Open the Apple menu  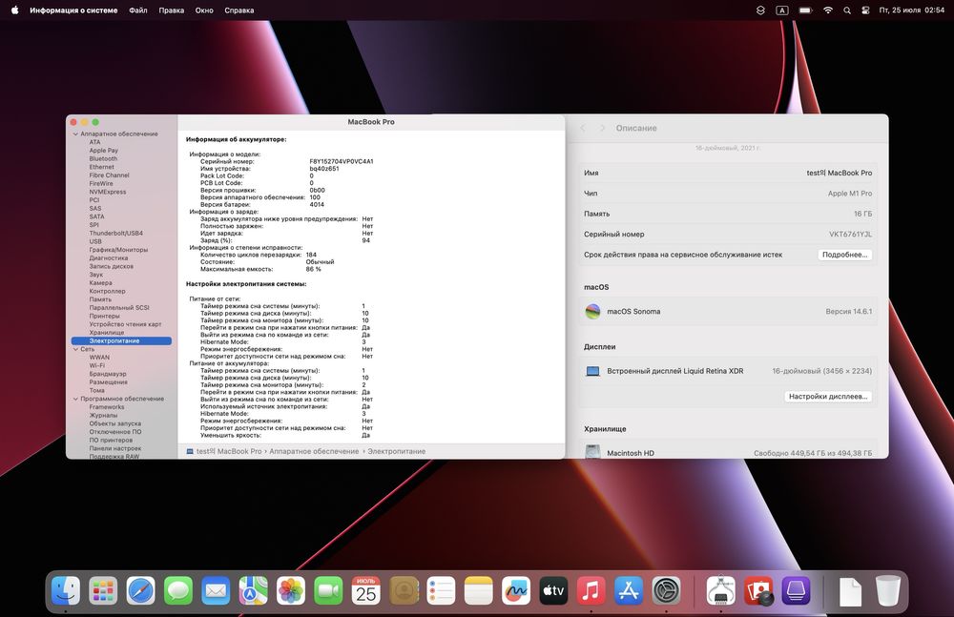coord(14,10)
